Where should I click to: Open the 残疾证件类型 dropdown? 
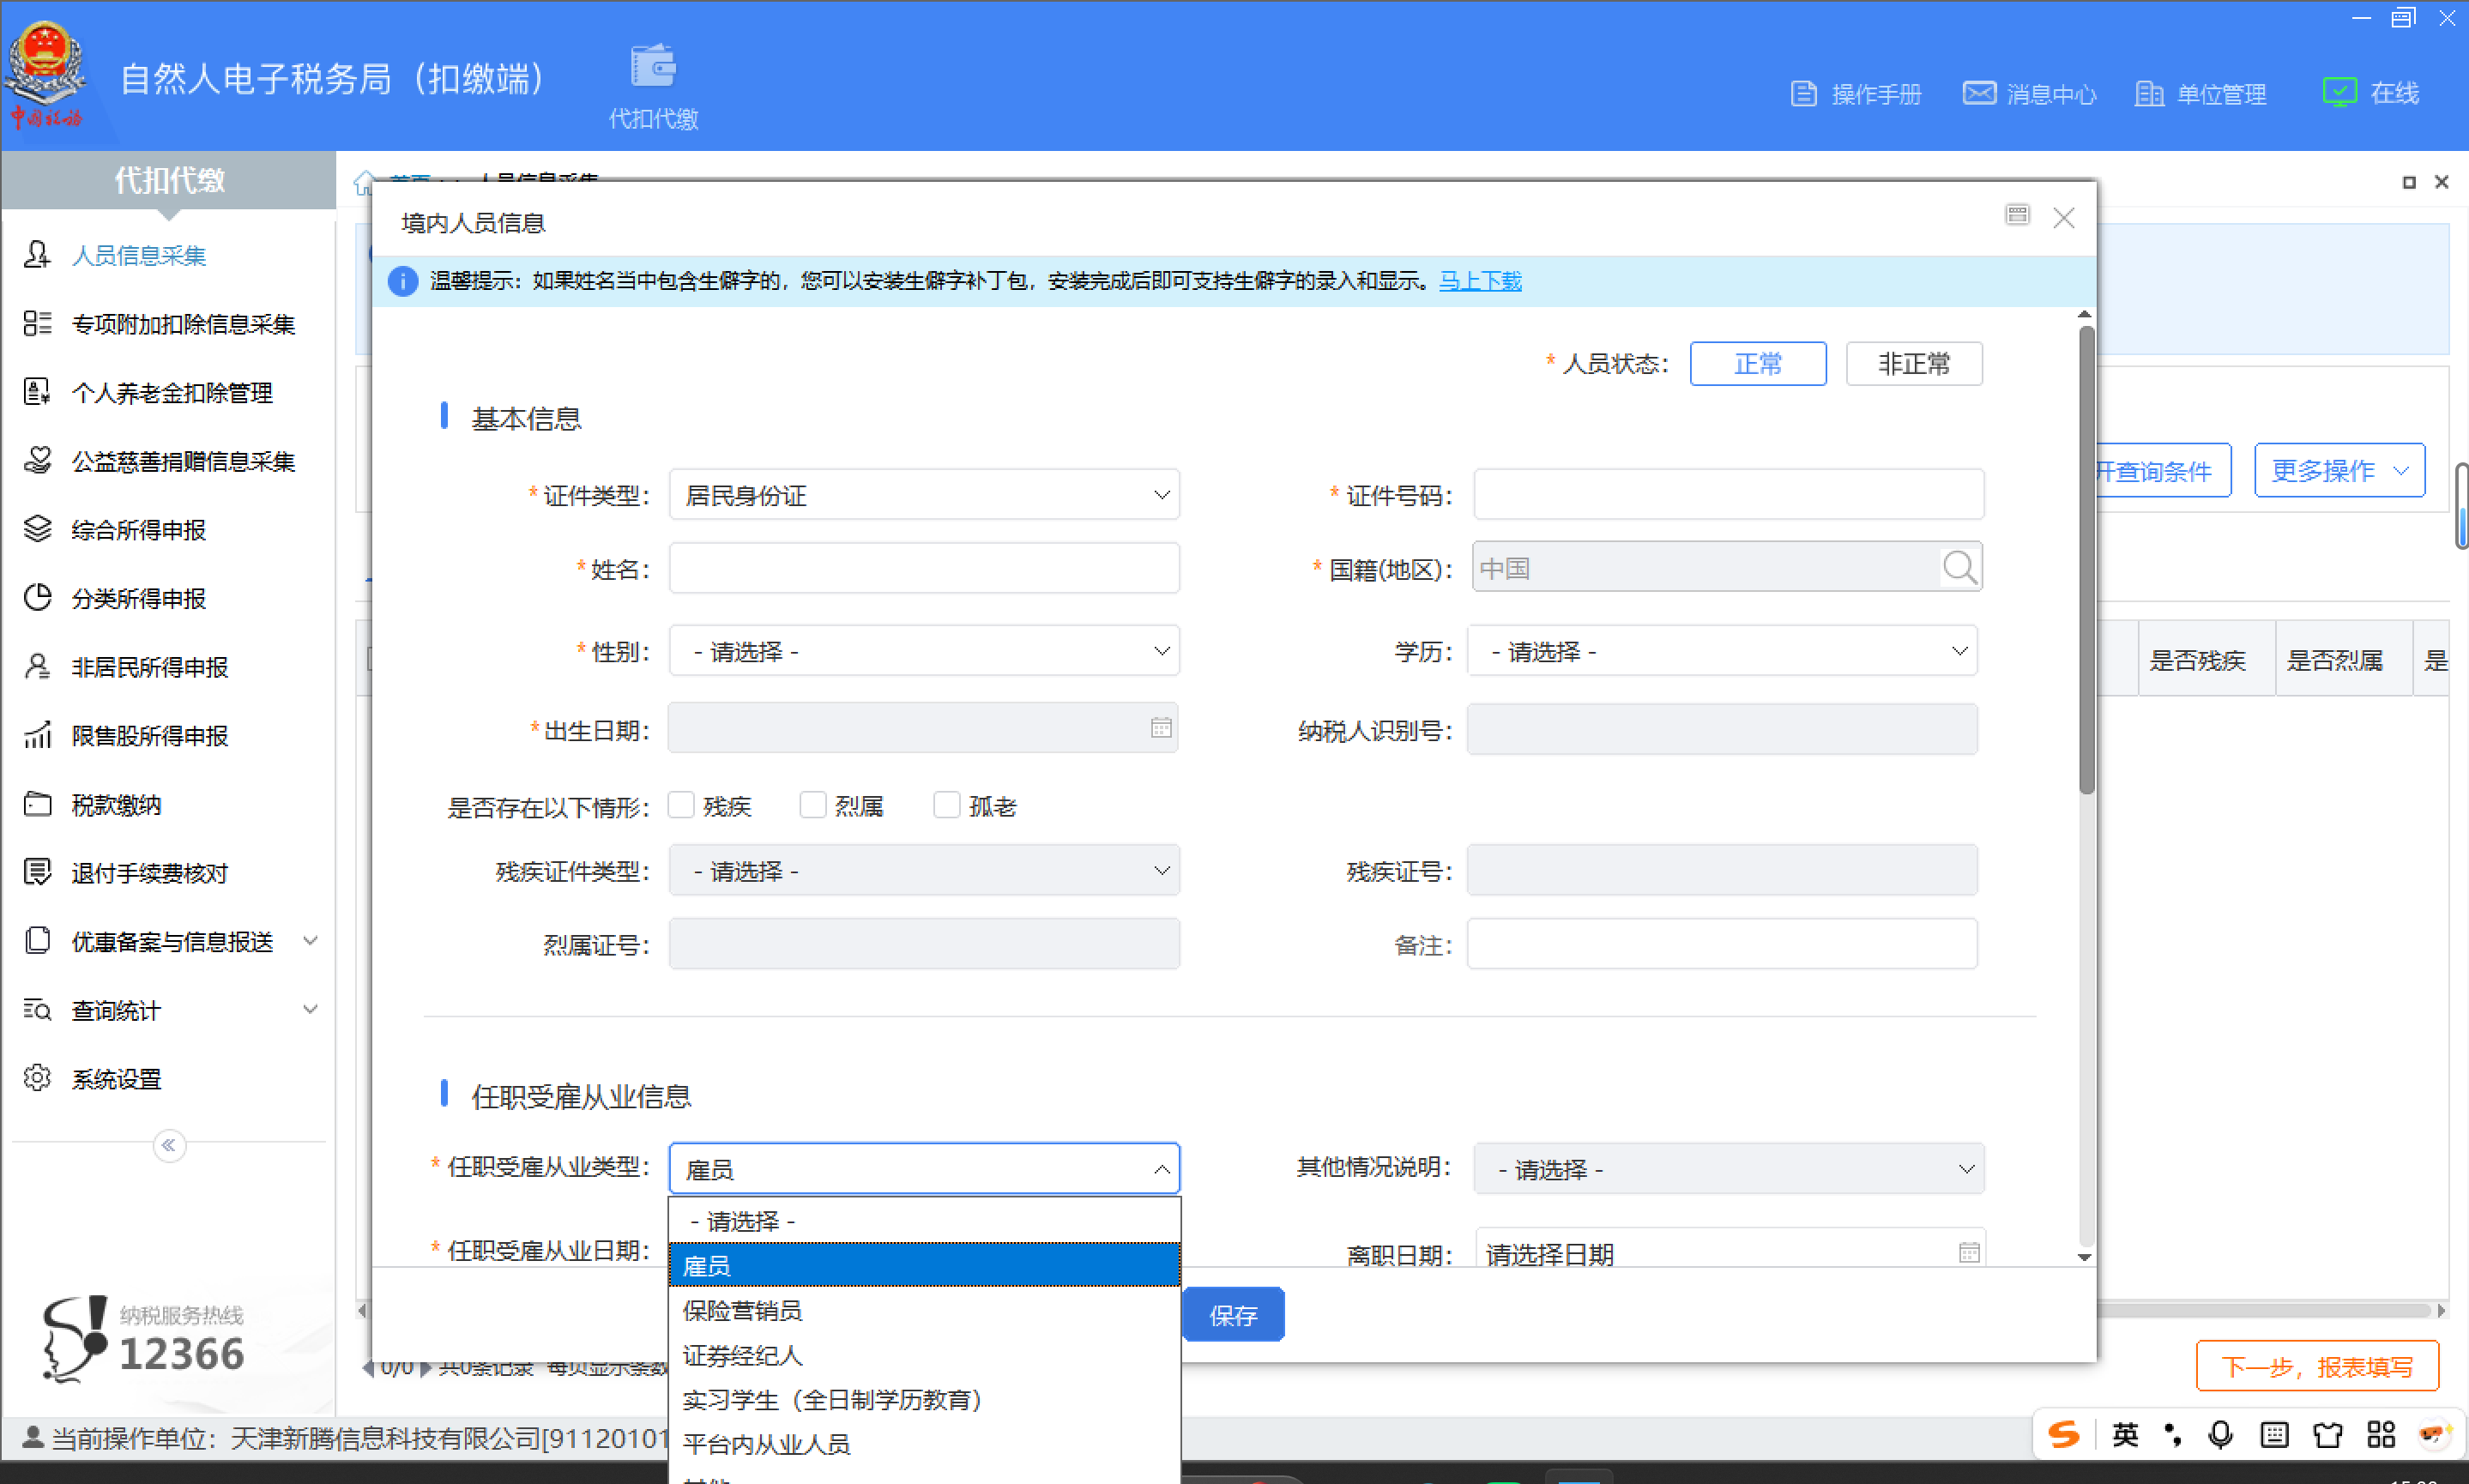click(x=924, y=871)
